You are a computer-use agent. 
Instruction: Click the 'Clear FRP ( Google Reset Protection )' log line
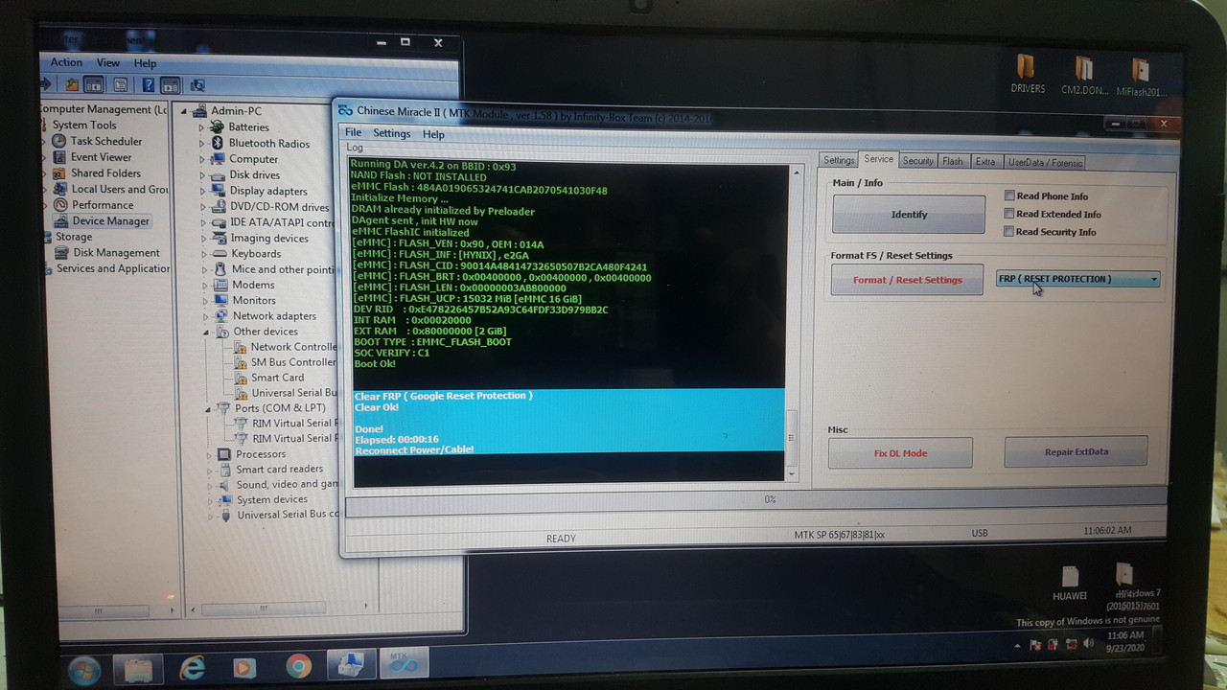(444, 396)
